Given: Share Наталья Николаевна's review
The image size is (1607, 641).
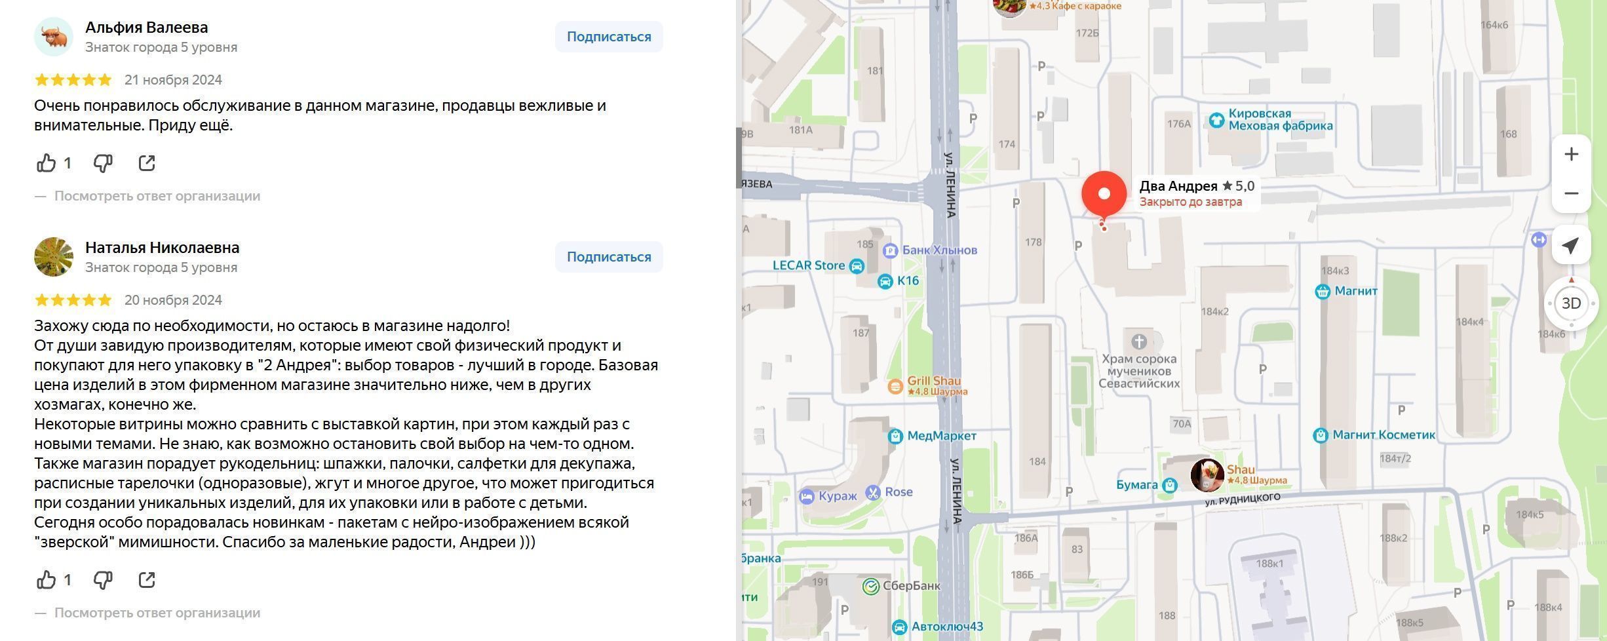Looking at the screenshot, I should pyautogui.click(x=147, y=579).
